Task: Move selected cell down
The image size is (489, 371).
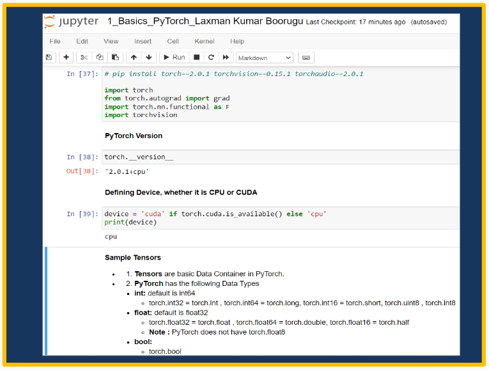Action: [149, 58]
